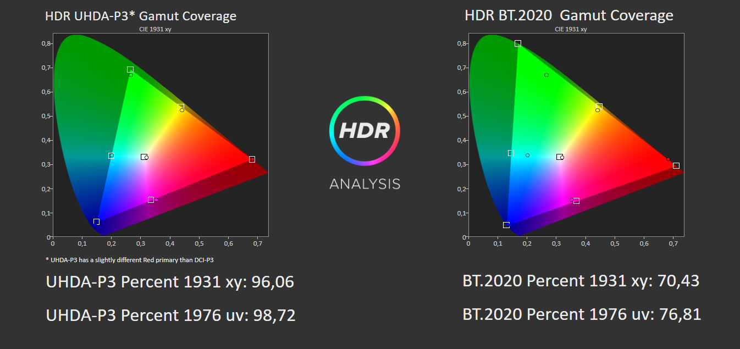The height and width of the screenshot is (349, 740).
Task: Click the 'HDR BT.2020 Gamut Coverage' title
Action: pos(569,15)
